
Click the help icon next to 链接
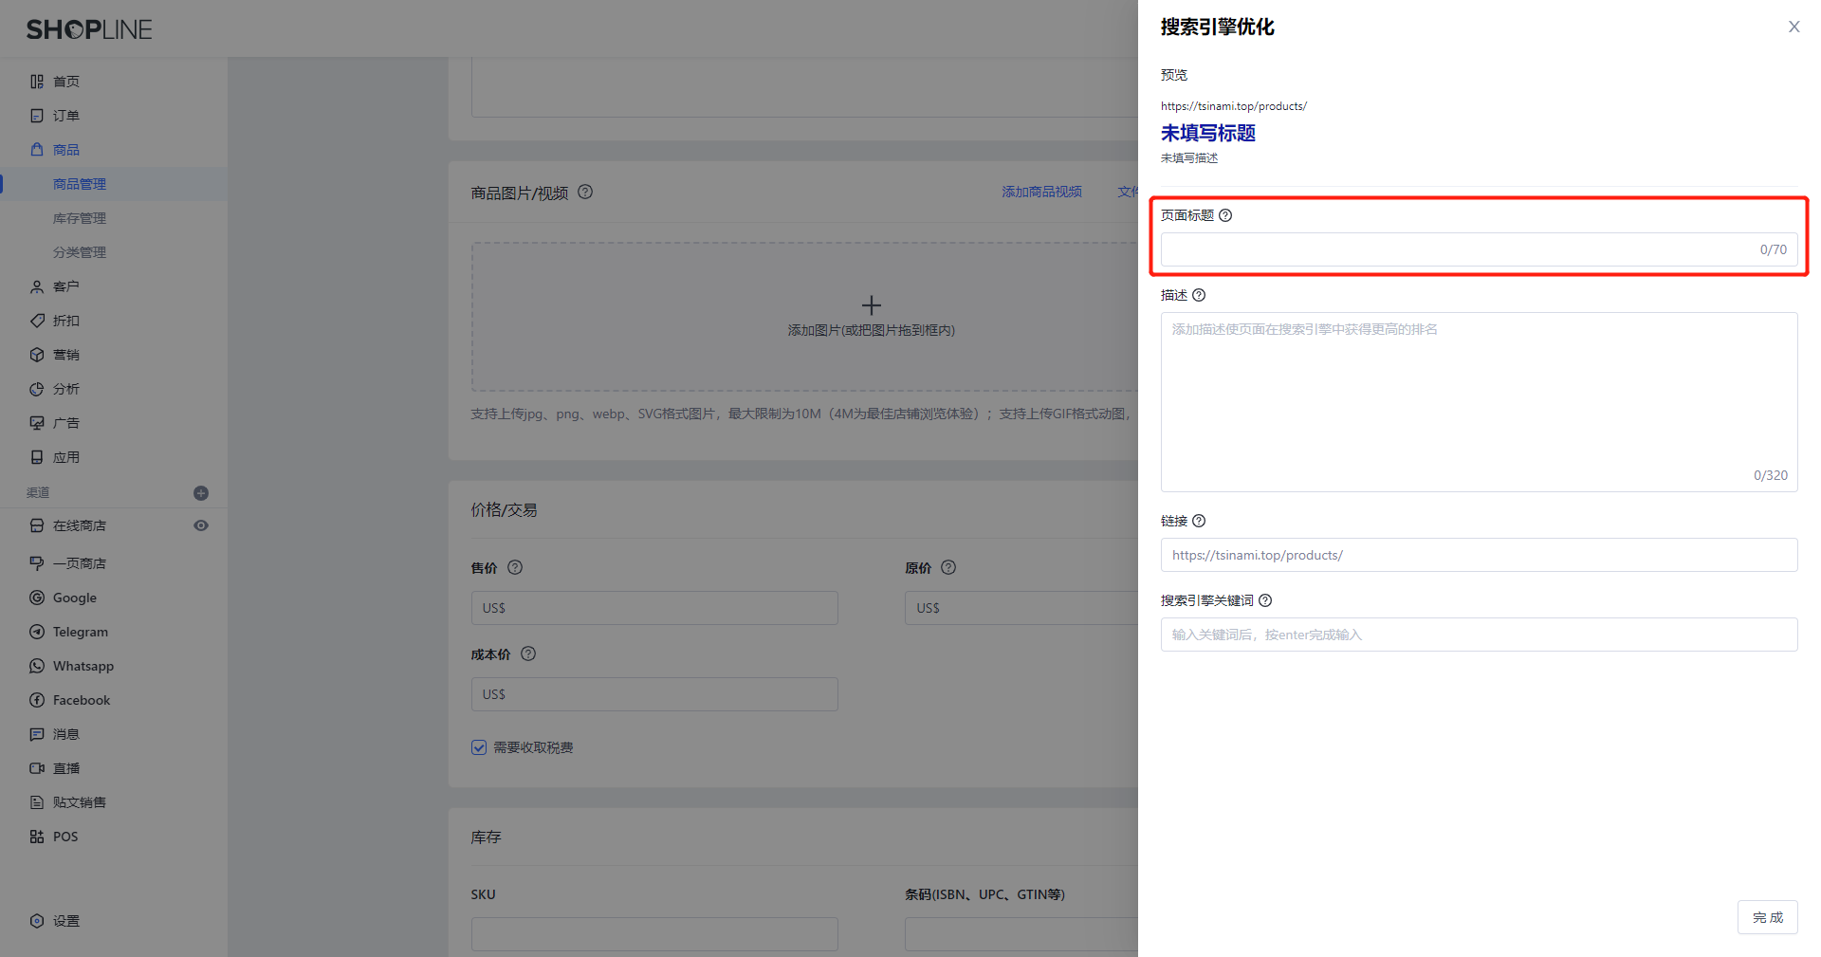(x=1199, y=521)
